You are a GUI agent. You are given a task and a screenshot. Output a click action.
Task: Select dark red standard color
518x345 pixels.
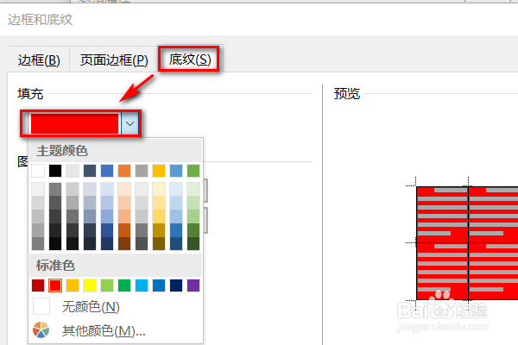[x=38, y=285]
